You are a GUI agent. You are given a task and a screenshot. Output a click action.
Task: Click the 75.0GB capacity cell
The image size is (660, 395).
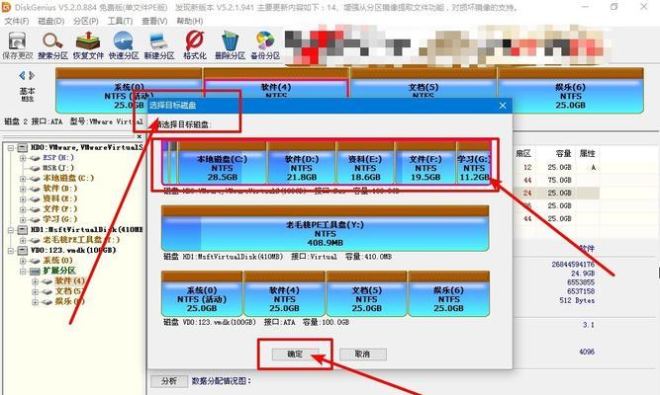click(559, 181)
